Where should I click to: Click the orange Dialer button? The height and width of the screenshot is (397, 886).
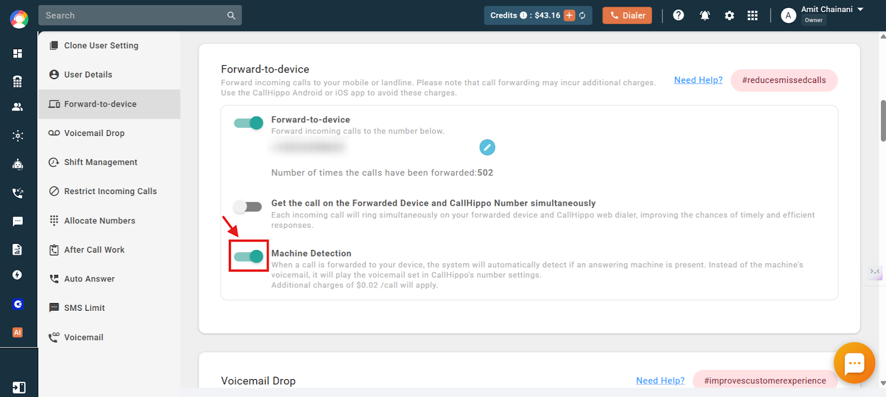coord(627,15)
